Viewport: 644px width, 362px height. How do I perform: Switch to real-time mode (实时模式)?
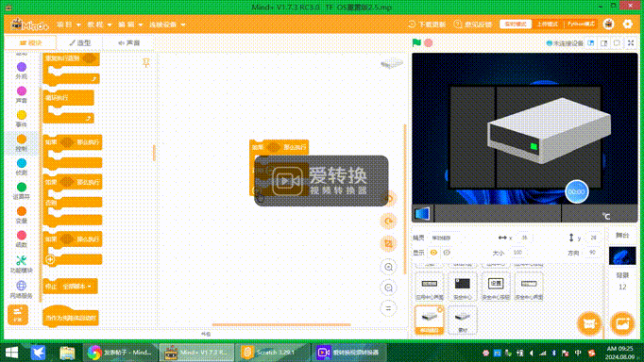(x=516, y=25)
